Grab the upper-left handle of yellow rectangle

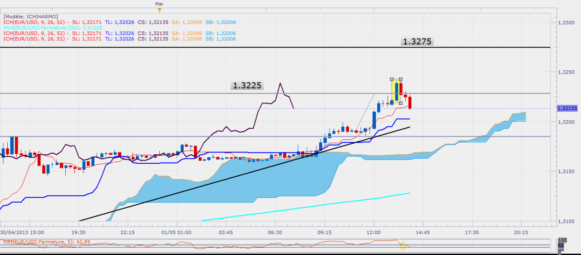click(392, 79)
